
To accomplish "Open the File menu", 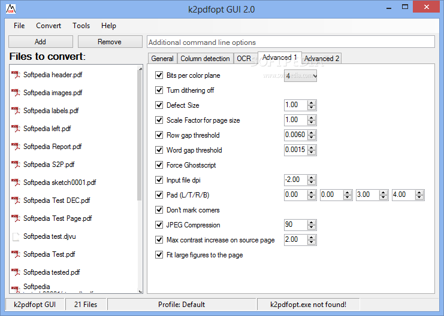I will (x=19, y=26).
